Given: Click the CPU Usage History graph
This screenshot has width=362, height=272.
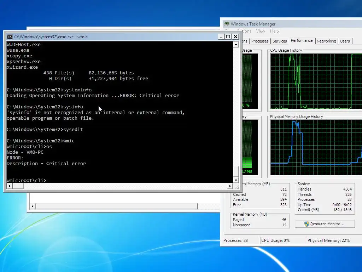Looking at the screenshot, I should tap(316, 81).
